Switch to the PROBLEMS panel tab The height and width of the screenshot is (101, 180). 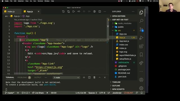tap(22, 77)
